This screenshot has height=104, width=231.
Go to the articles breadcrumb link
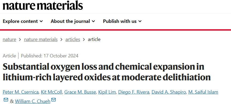(73, 39)
